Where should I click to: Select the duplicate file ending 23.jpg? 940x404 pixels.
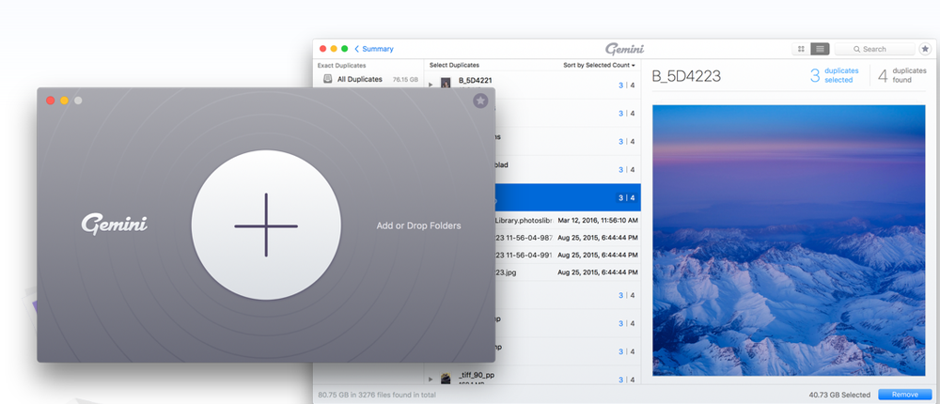pos(506,272)
